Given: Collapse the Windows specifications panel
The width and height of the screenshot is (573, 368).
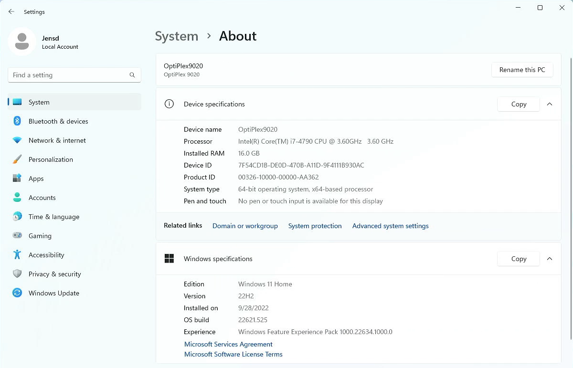Looking at the screenshot, I should pos(550,259).
